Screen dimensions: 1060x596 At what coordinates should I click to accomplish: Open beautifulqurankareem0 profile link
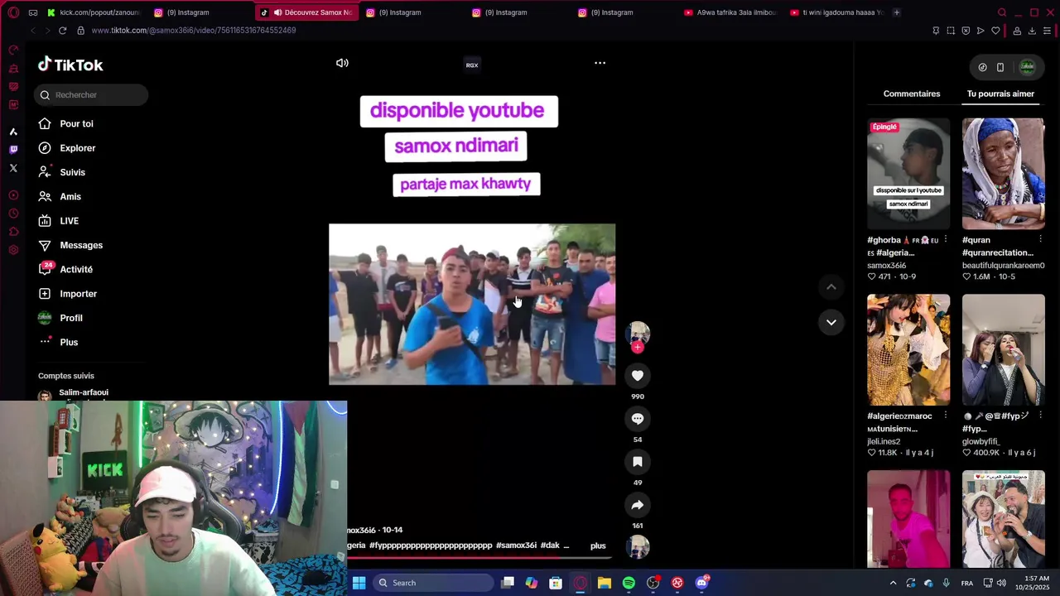point(1003,266)
